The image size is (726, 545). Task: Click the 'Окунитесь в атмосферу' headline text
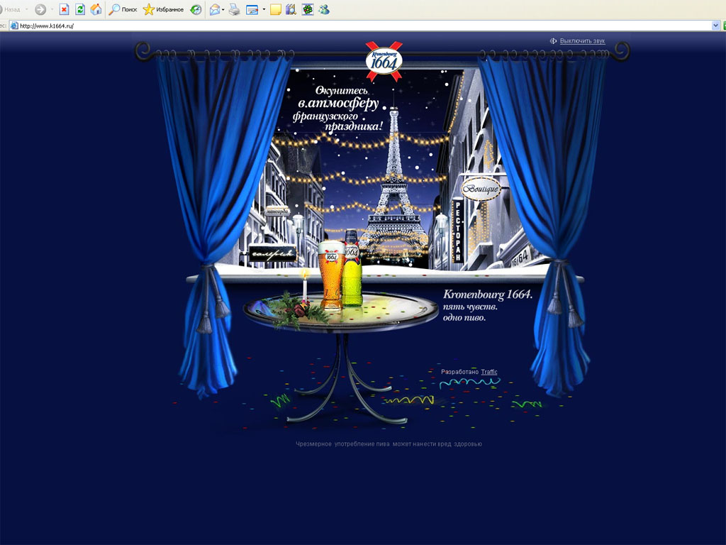[338, 97]
